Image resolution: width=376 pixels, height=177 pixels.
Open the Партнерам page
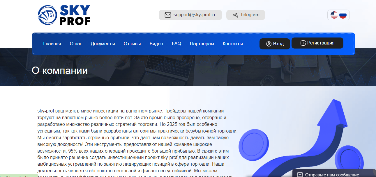pyautogui.click(x=202, y=44)
